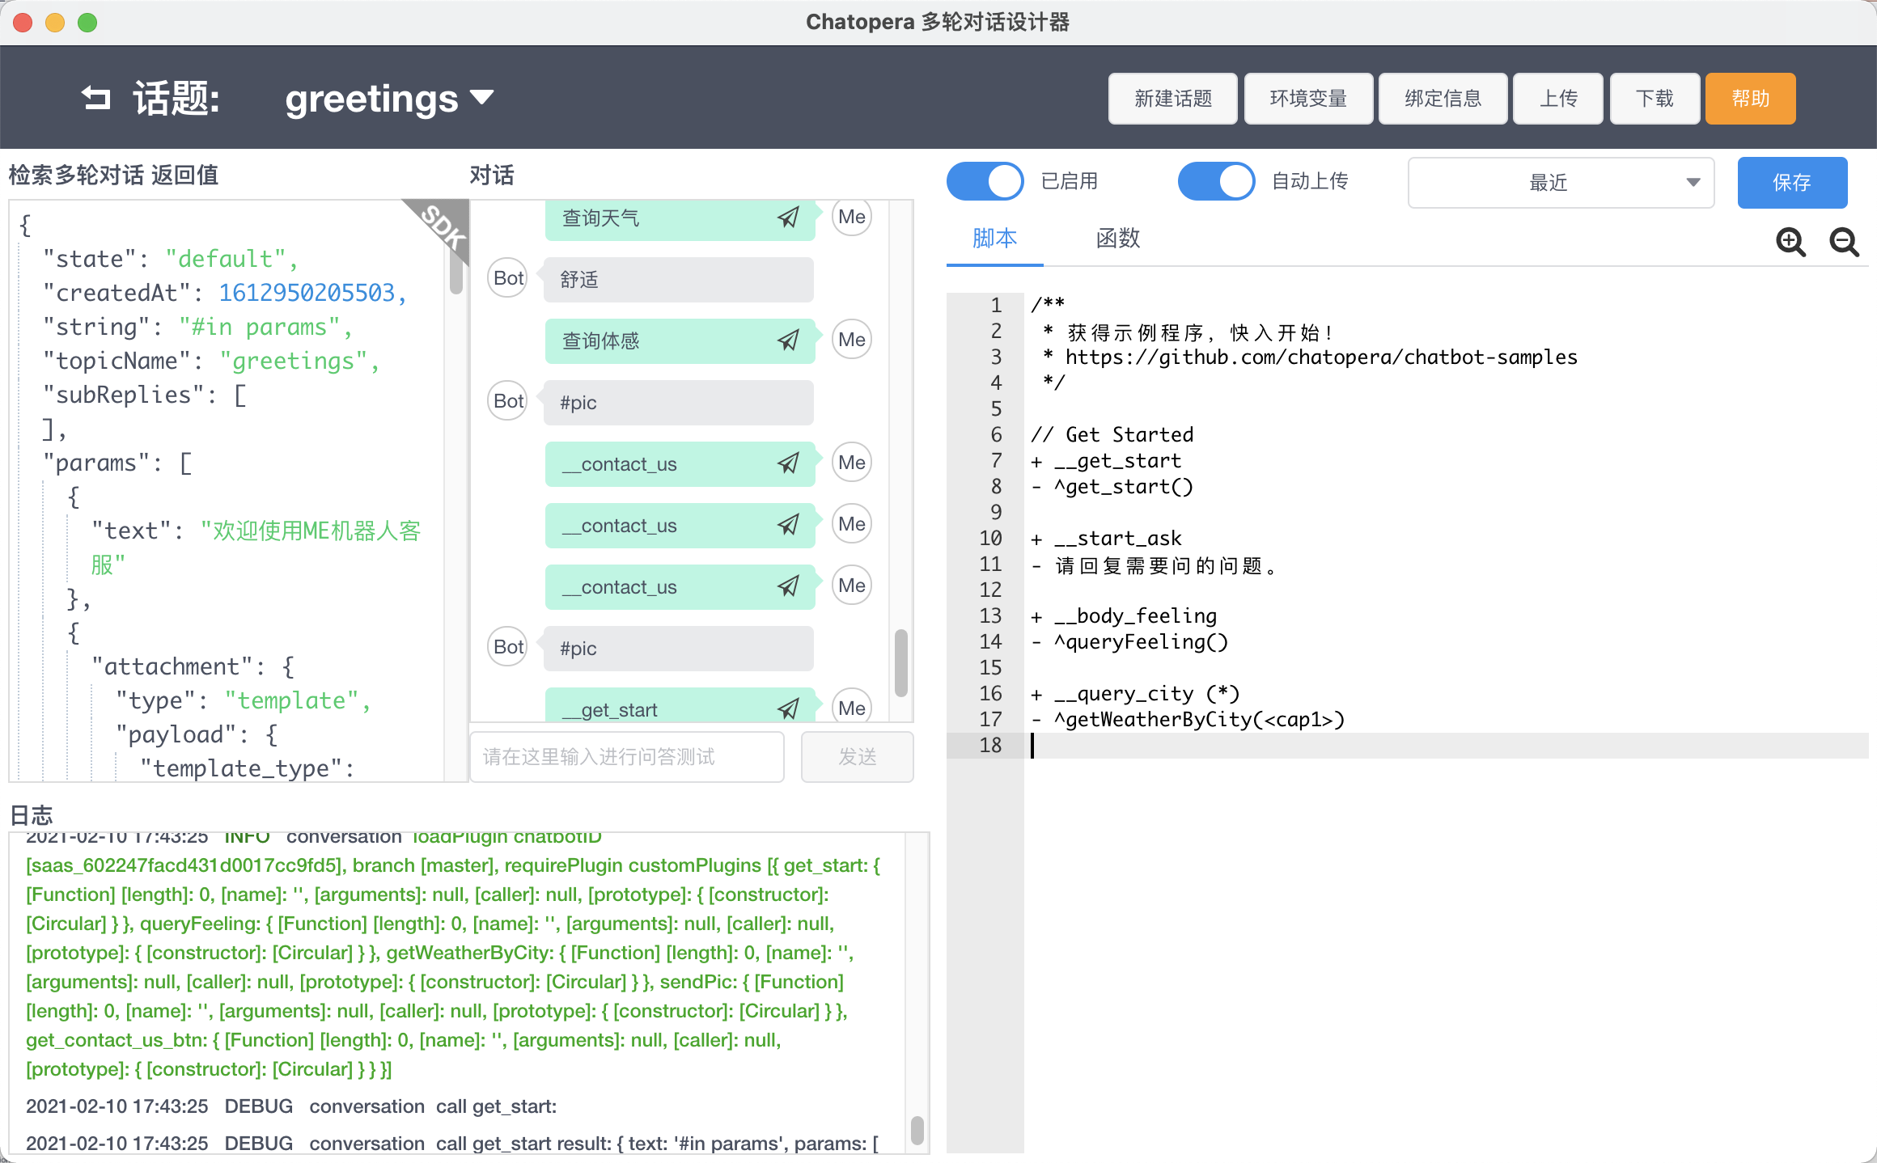Click the log panel scrollbar thumb
The width and height of the screenshot is (1877, 1163).
pyautogui.click(x=917, y=1130)
